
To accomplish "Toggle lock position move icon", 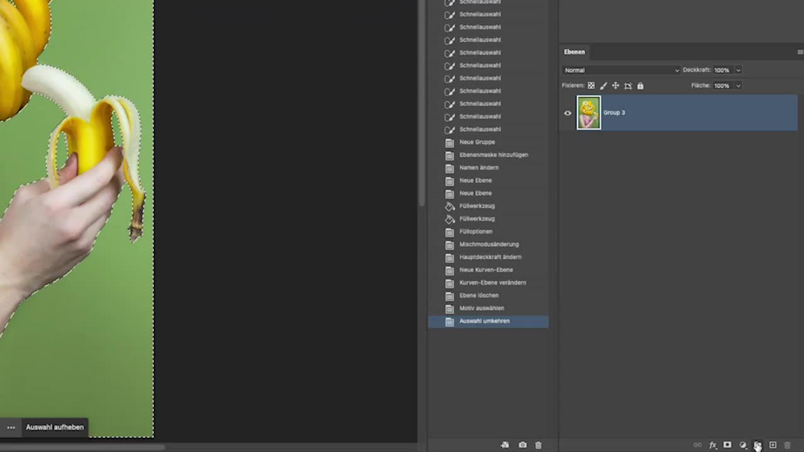I will [616, 86].
